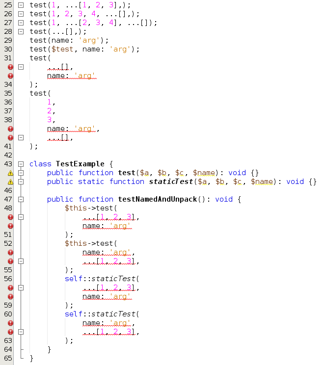Collapse fold marker on line 25
Screen dimensions: 326x365
point(21,5)
